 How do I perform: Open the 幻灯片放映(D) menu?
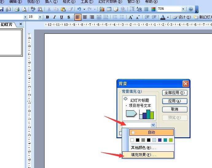[110, 2]
